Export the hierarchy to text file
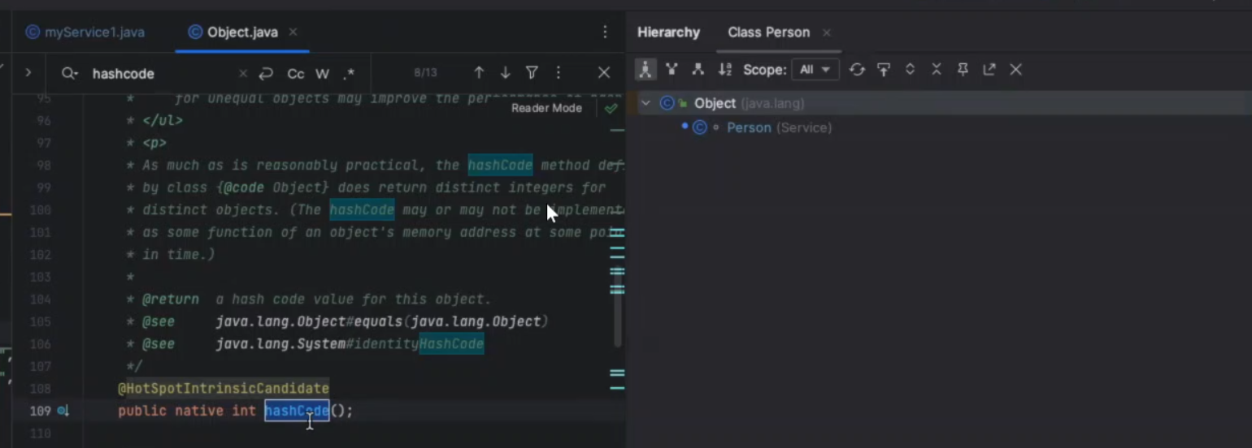This screenshot has width=1252, height=448. (x=989, y=70)
